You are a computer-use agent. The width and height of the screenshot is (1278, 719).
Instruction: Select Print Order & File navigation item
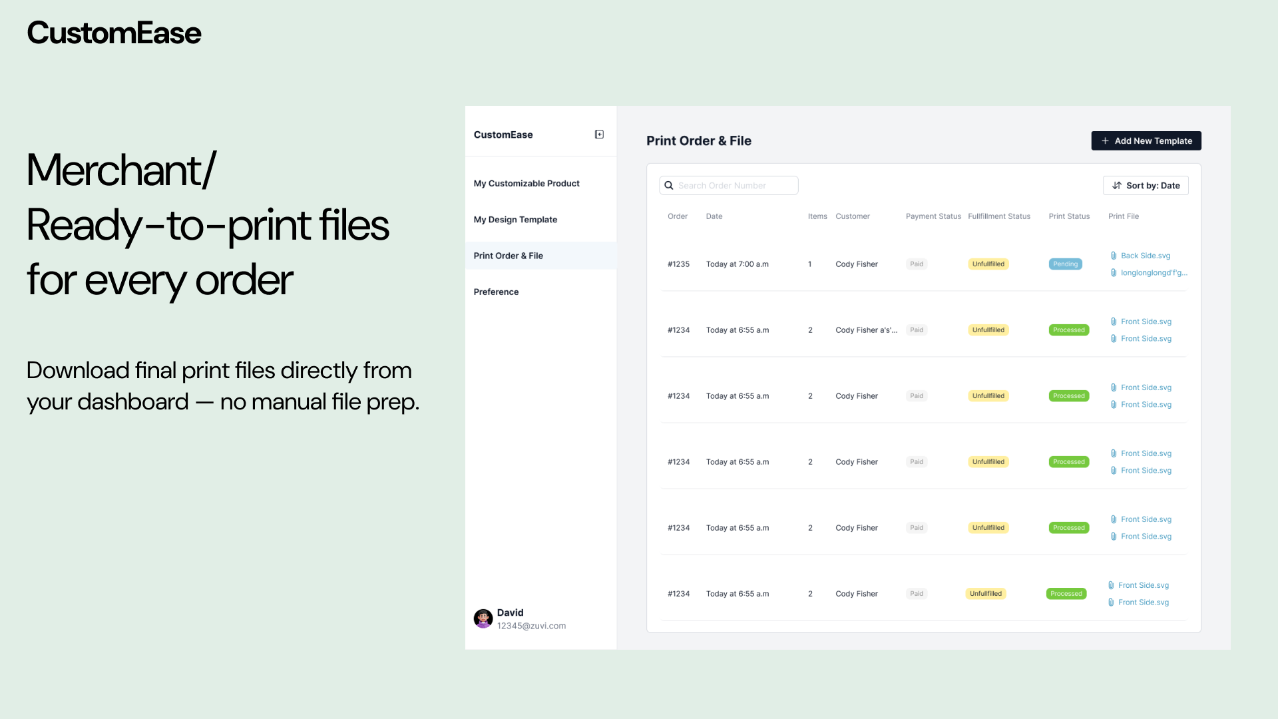(x=508, y=255)
